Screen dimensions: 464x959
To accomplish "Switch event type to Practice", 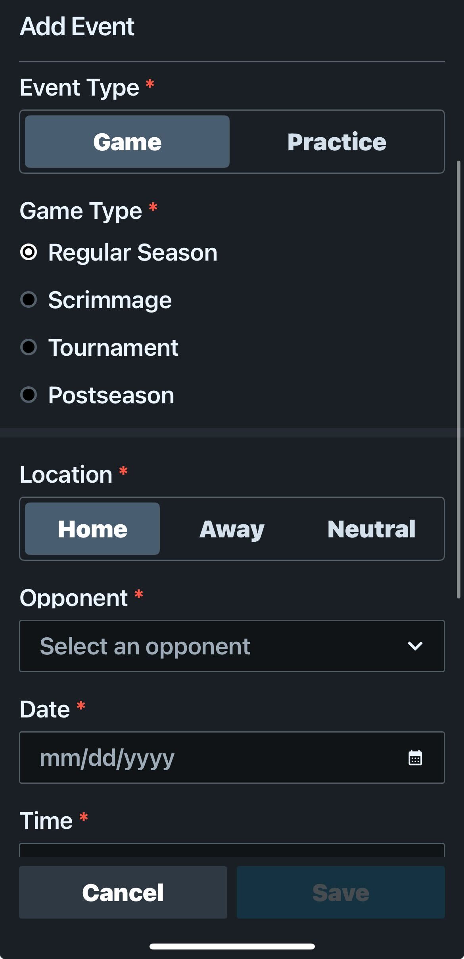I will 336,142.
